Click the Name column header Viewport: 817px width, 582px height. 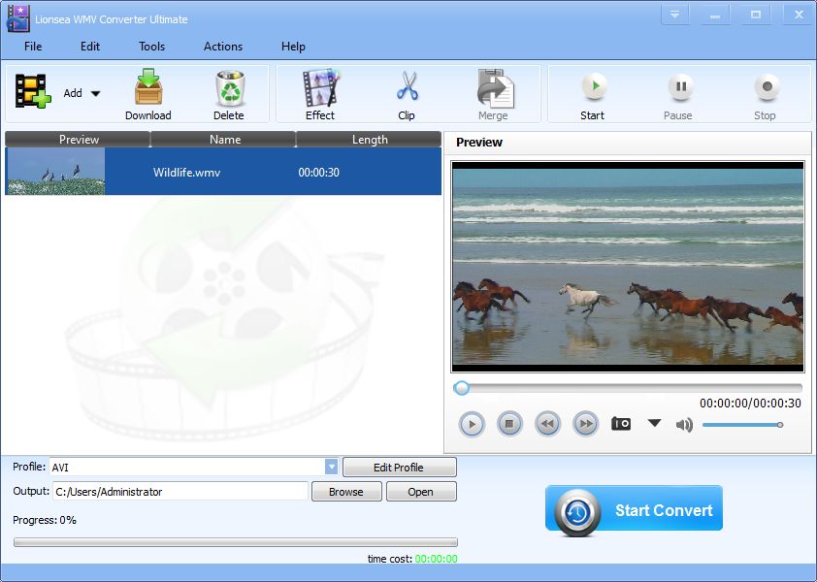[224, 139]
